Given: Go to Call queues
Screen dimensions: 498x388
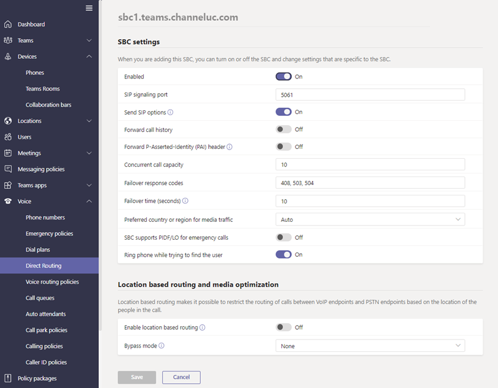Looking at the screenshot, I should 40,298.
